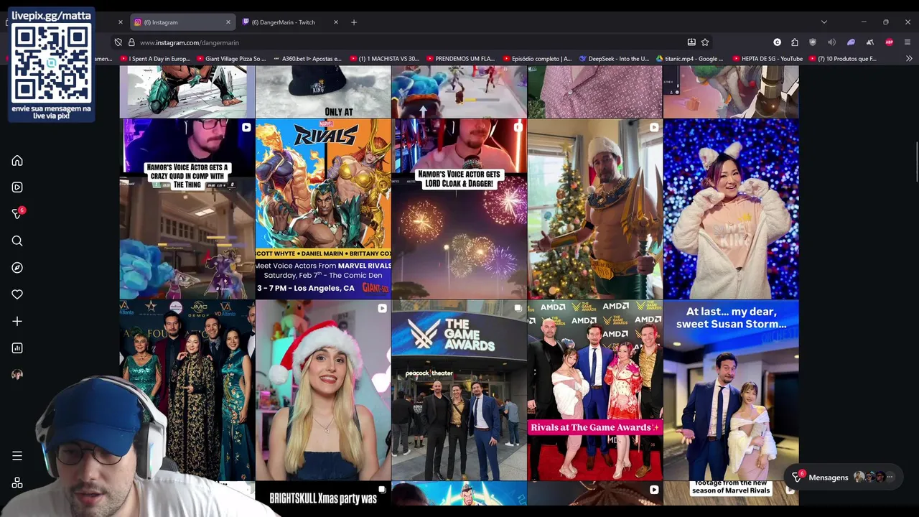Open direct messages icon with badge 6
This screenshot has width=919, height=517.
pos(17,214)
